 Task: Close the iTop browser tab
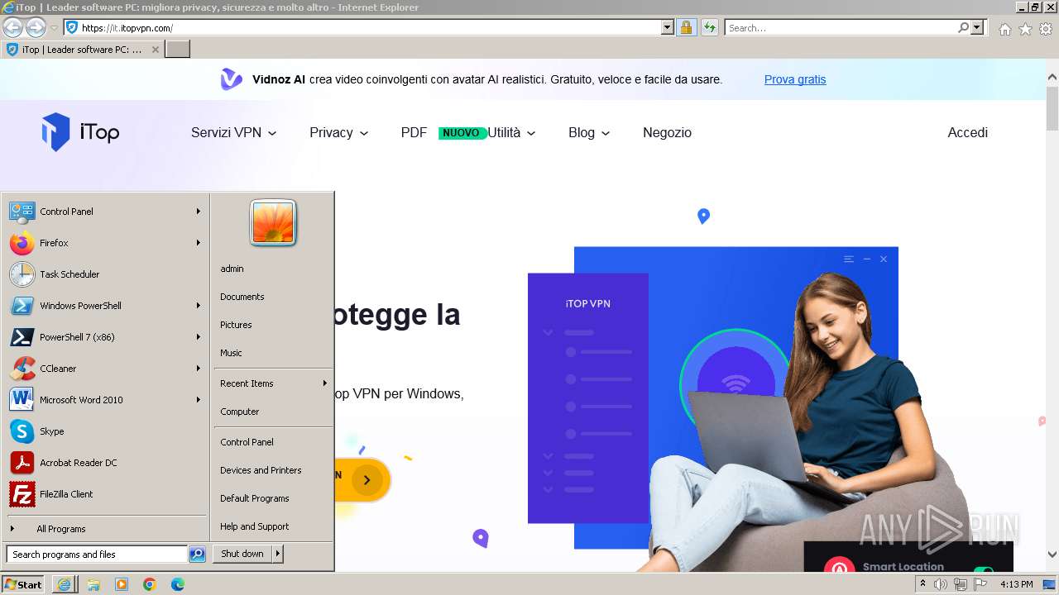(155, 50)
